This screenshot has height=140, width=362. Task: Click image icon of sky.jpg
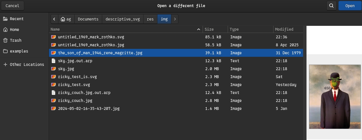point(53,69)
